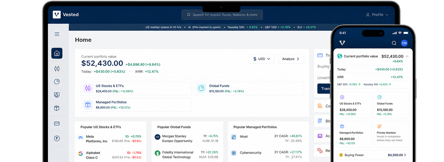The image size is (444, 162).
Task: Click the XIRR +12.47% value on desktop
Action: 152,72
